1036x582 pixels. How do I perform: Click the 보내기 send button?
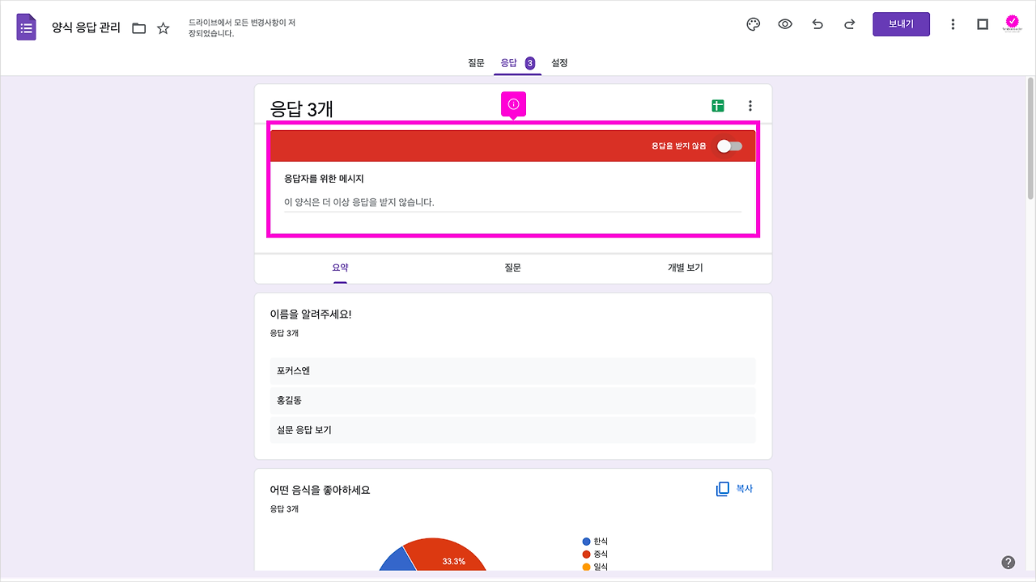click(901, 23)
